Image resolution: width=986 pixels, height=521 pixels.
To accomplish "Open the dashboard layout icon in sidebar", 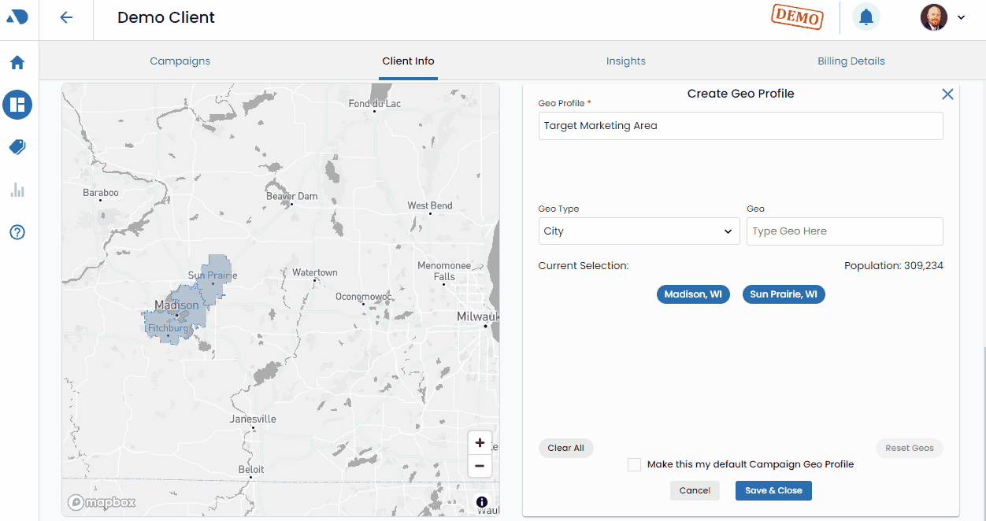I will tap(17, 105).
